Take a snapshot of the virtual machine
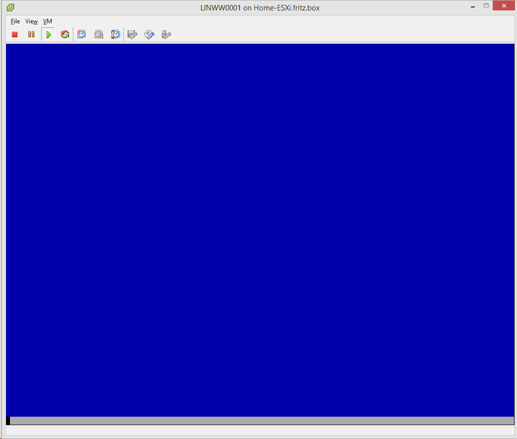Screen dimensions: 517x439 81,34
